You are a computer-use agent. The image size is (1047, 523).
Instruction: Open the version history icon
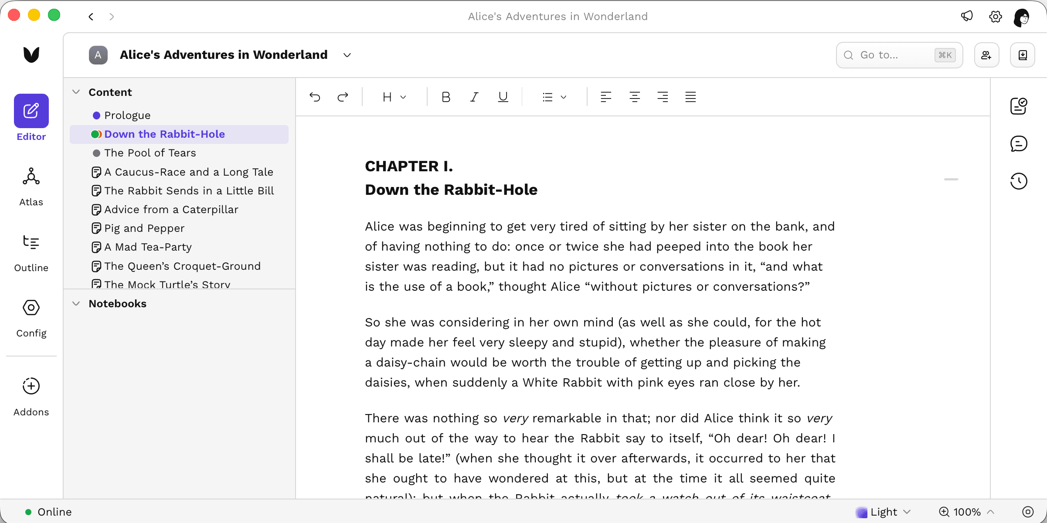1019,181
